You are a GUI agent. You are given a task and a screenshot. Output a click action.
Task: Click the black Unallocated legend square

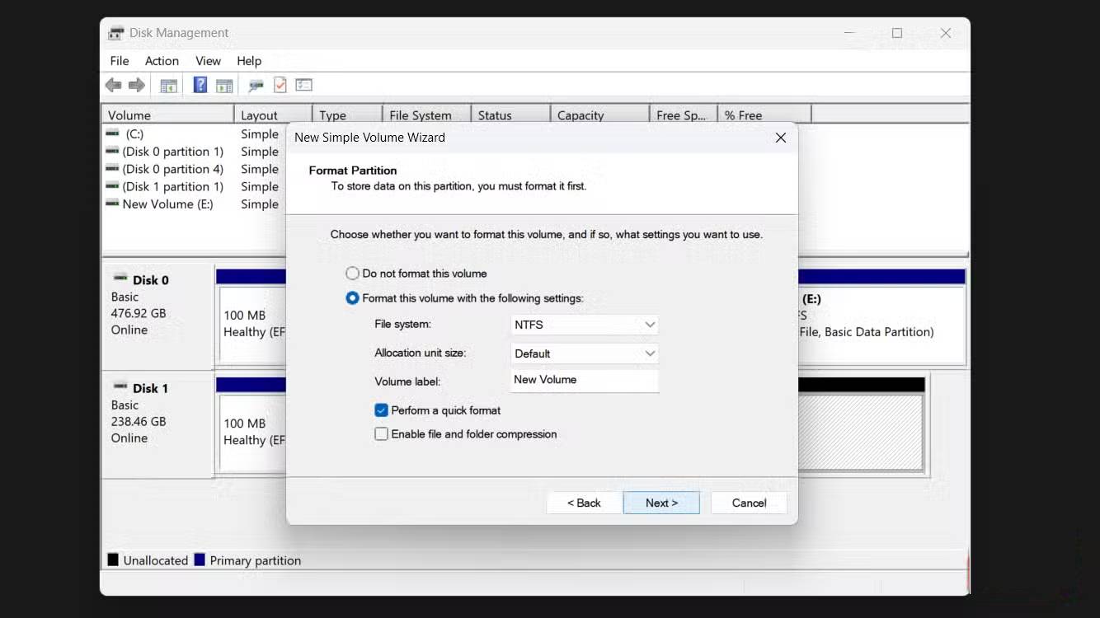coord(112,559)
